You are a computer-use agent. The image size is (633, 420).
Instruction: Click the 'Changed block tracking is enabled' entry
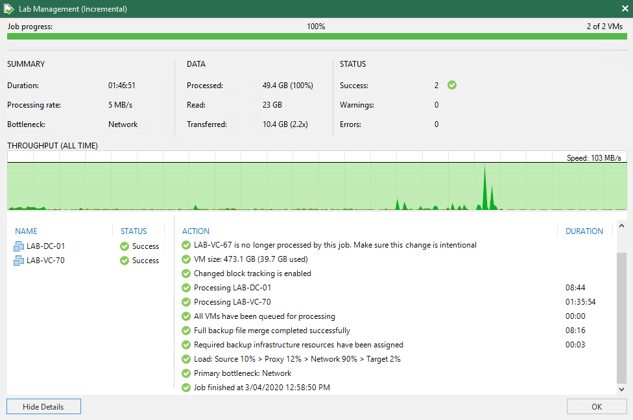click(x=252, y=274)
